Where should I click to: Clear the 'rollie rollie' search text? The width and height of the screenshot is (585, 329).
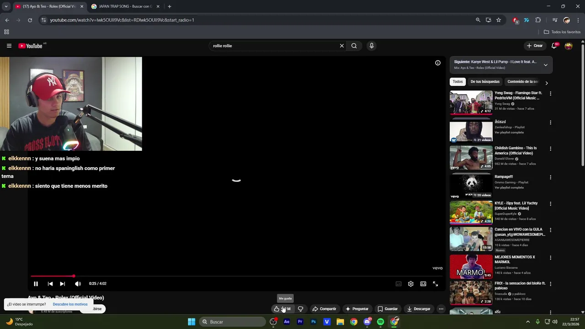tap(341, 46)
